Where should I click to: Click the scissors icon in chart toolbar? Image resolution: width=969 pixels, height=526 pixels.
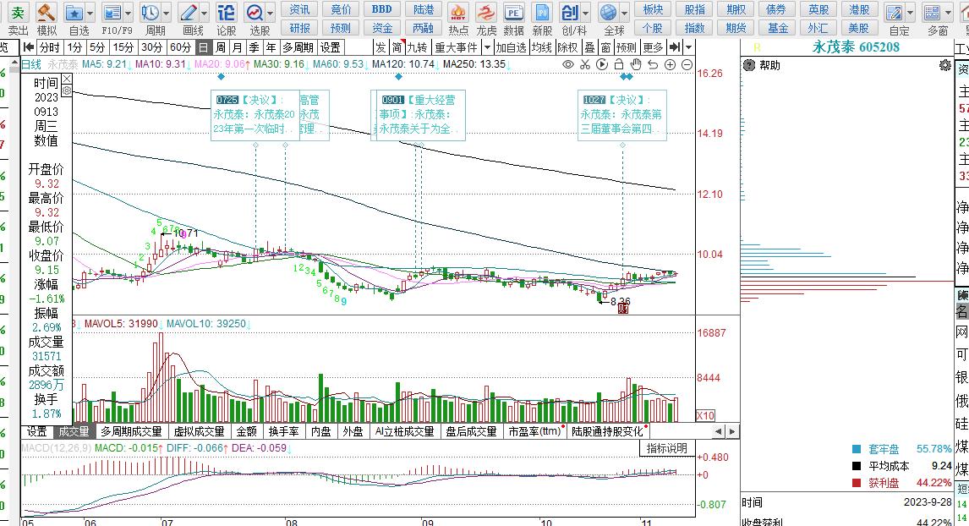pyautogui.click(x=585, y=64)
